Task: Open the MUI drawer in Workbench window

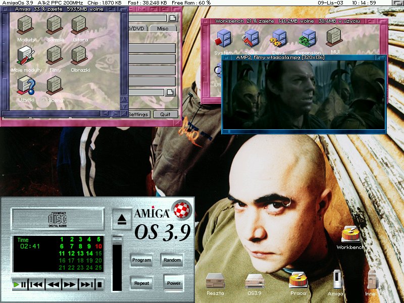Action: [x=334, y=37]
